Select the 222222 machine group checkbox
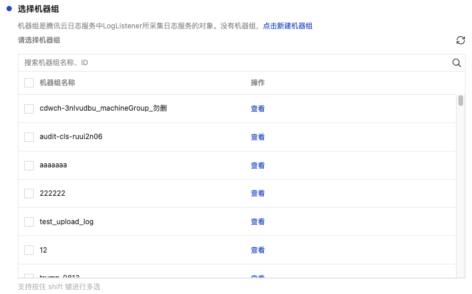This screenshot has height=294, width=472. [x=29, y=193]
